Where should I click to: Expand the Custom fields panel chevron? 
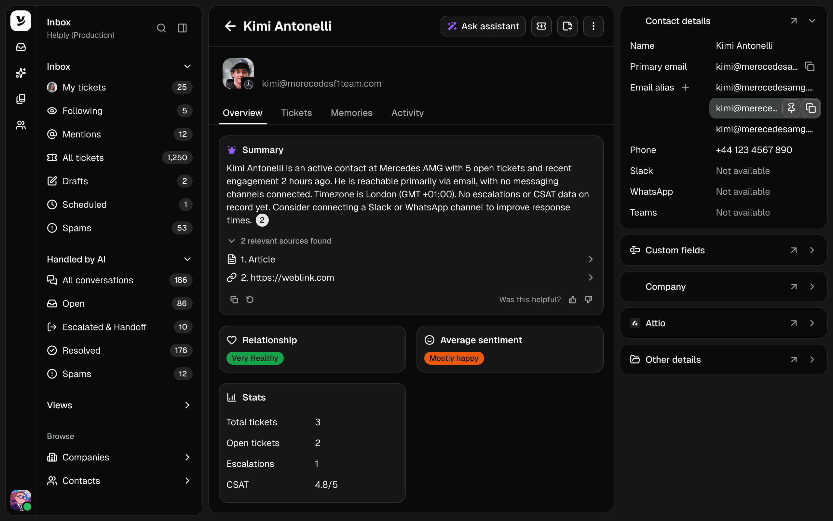[x=812, y=250]
